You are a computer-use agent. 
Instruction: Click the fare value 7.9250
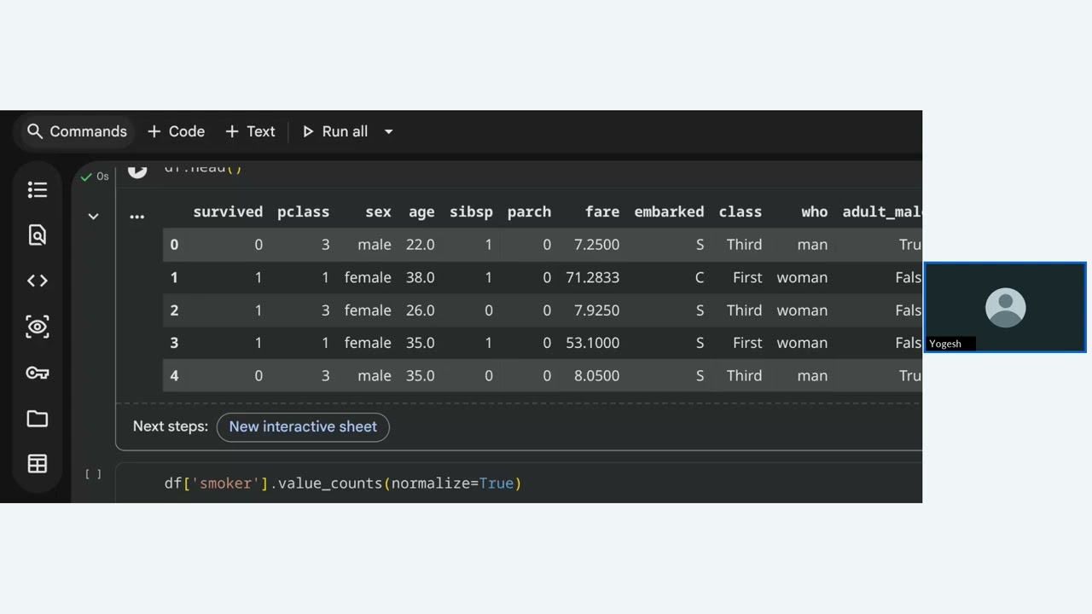pos(596,310)
